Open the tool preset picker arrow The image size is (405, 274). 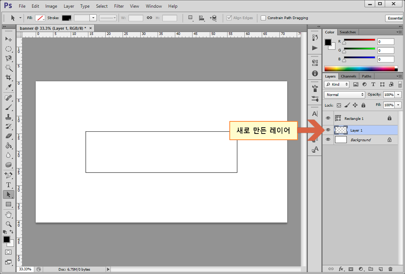tap(20, 18)
